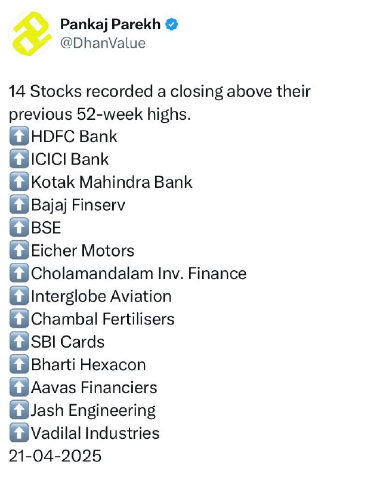This screenshot has height=477, width=386.
Task: Click the up-arrow emoji beside SBI Cards
Action: (x=19, y=341)
